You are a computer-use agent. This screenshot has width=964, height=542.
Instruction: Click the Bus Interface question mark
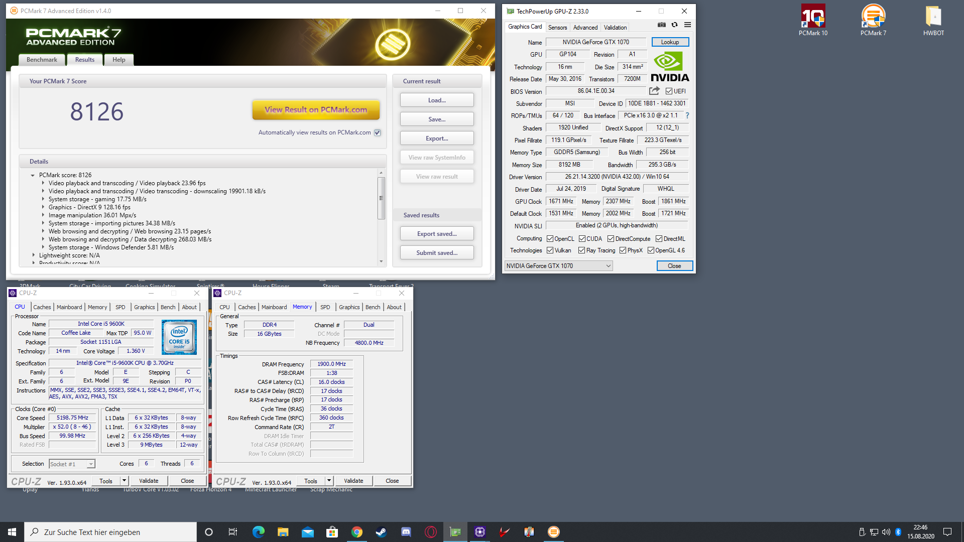687,115
